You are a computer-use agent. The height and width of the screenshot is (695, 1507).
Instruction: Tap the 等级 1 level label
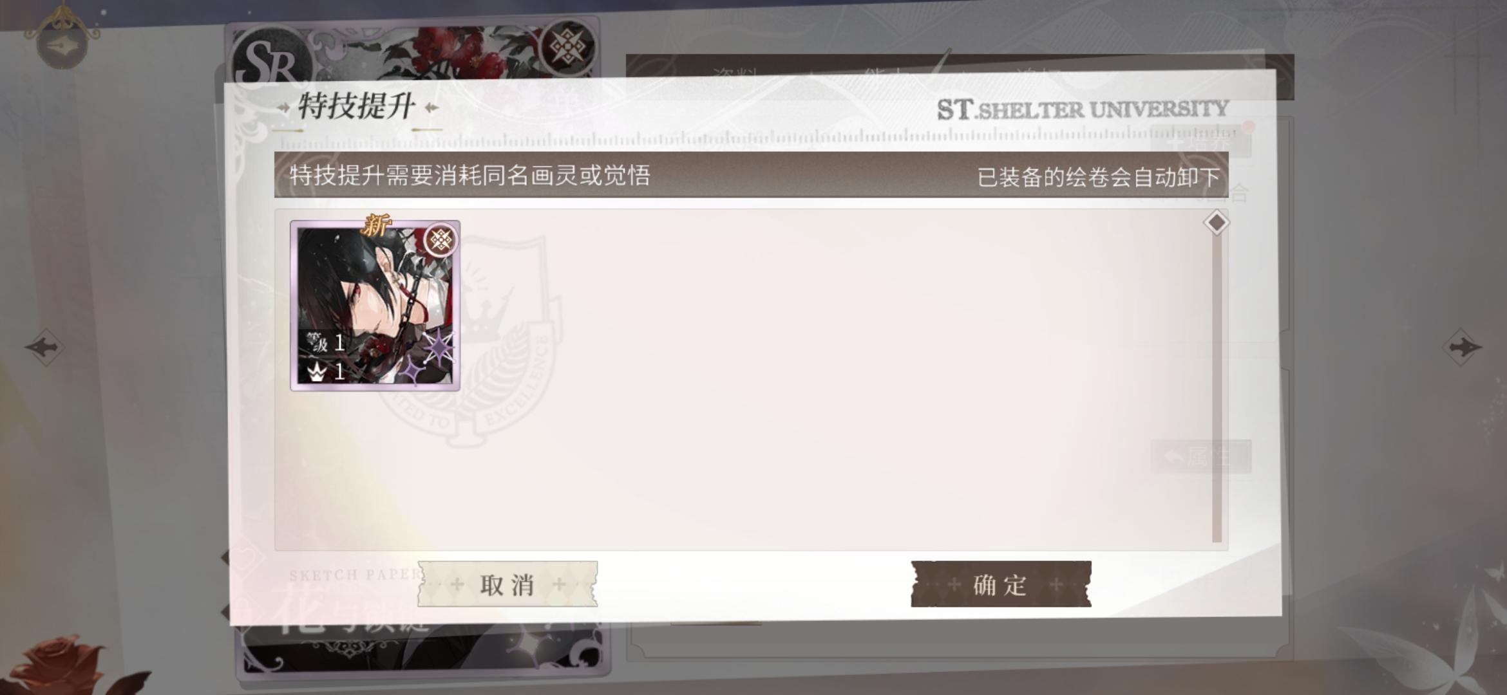[x=325, y=342]
